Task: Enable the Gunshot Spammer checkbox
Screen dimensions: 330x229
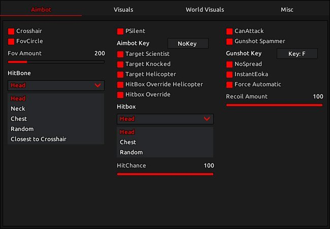Action: [230, 42]
